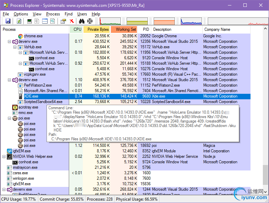Open the blue I/O history mini graph
269x203 pixels.
point(191,21)
